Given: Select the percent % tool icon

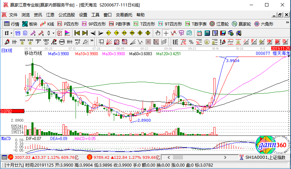Looking at the screenshot, I should click(x=191, y=42).
